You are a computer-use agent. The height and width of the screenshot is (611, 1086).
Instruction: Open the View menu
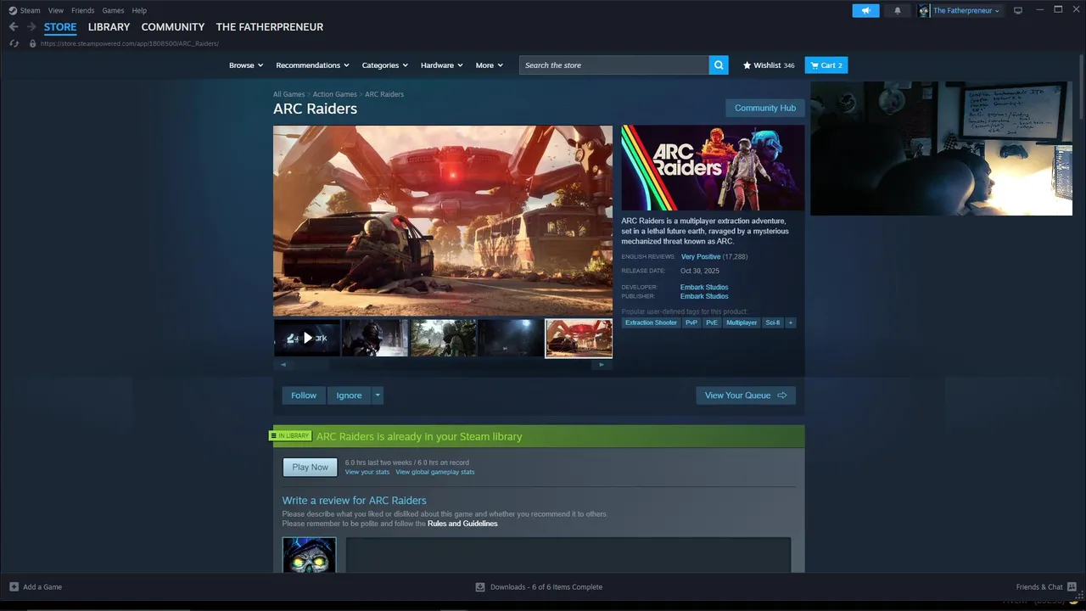56,10
